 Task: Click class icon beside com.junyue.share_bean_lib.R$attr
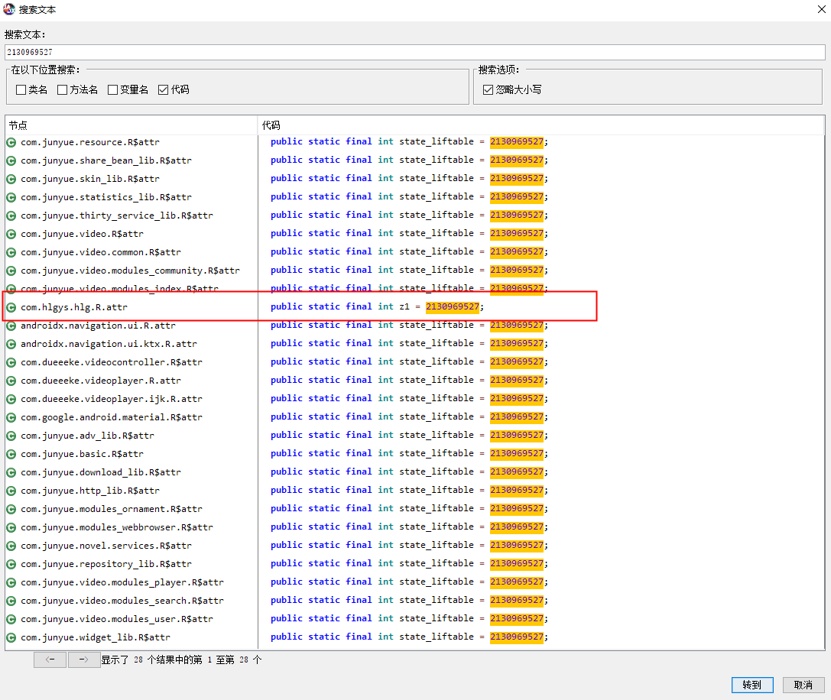(11, 160)
